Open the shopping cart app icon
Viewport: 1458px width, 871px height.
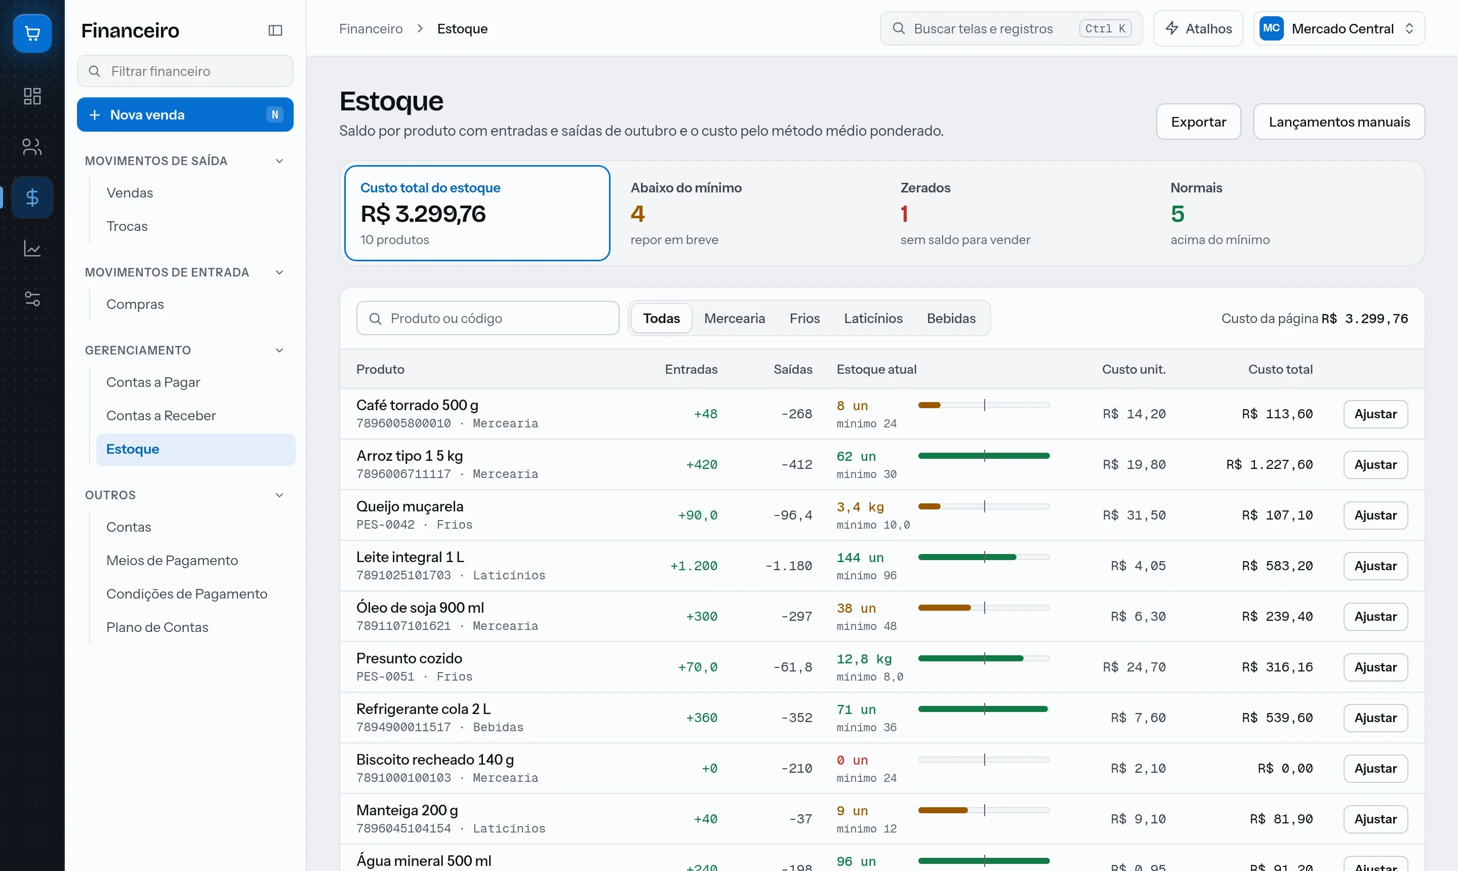click(x=32, y=33)
